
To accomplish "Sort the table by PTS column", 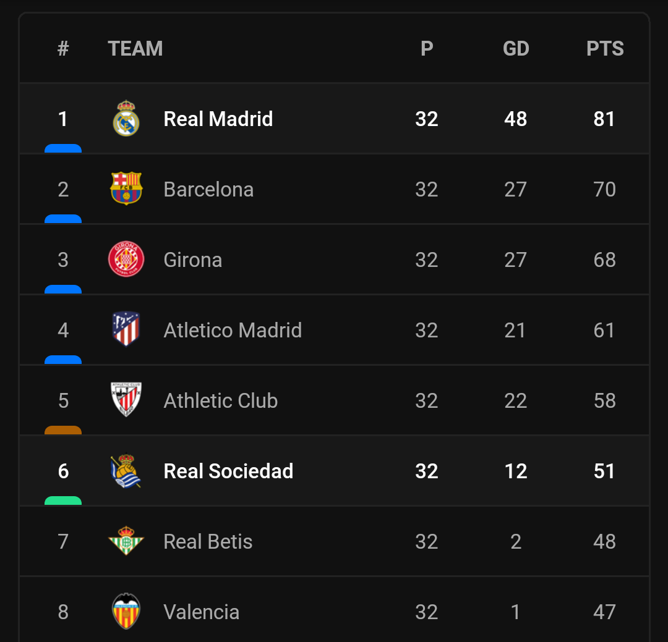I will [x=605, y=48].
